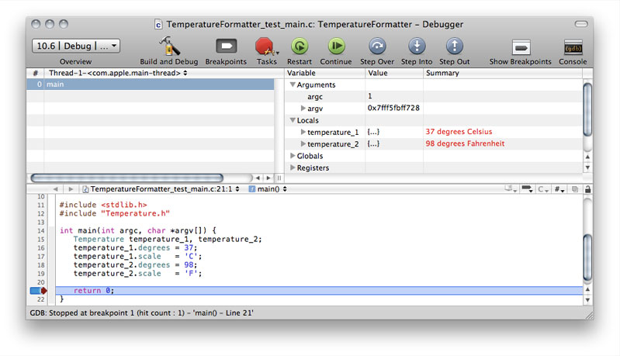
Task: Expand the Registers group
Action: coord(293,168)
